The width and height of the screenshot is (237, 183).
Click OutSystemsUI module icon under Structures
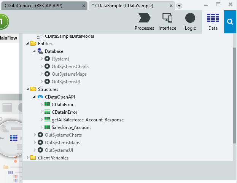pyautogui.click(x=40, y=150)
